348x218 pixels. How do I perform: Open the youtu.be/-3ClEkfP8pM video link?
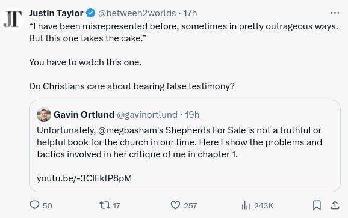point(84,178)
